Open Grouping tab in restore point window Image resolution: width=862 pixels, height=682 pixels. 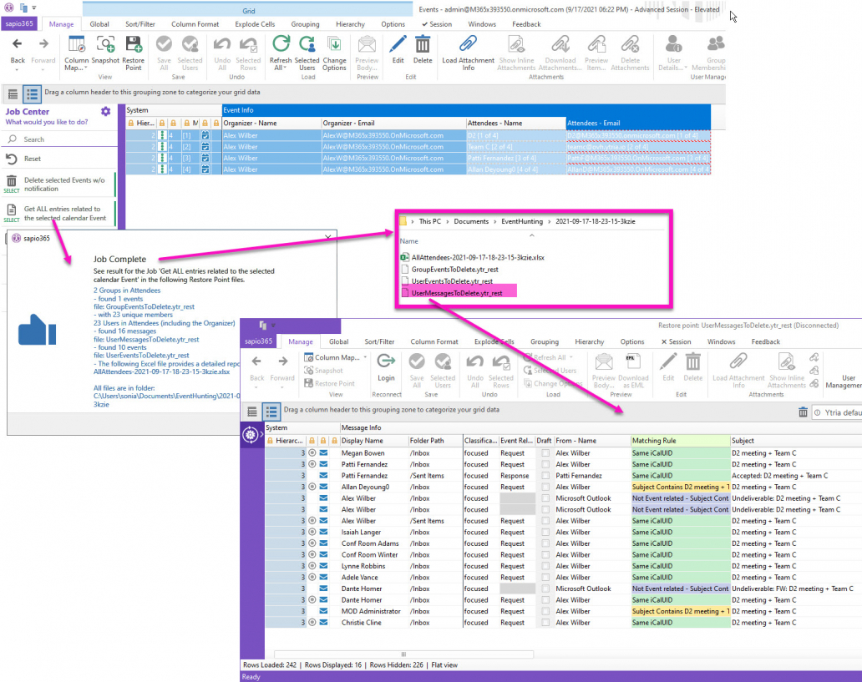(x=545, y=341)
